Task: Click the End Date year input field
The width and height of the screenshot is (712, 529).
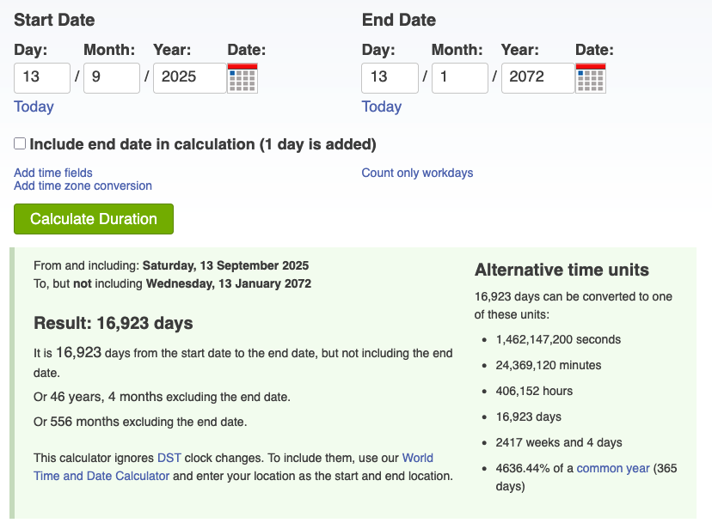Action: click(537, 77)
